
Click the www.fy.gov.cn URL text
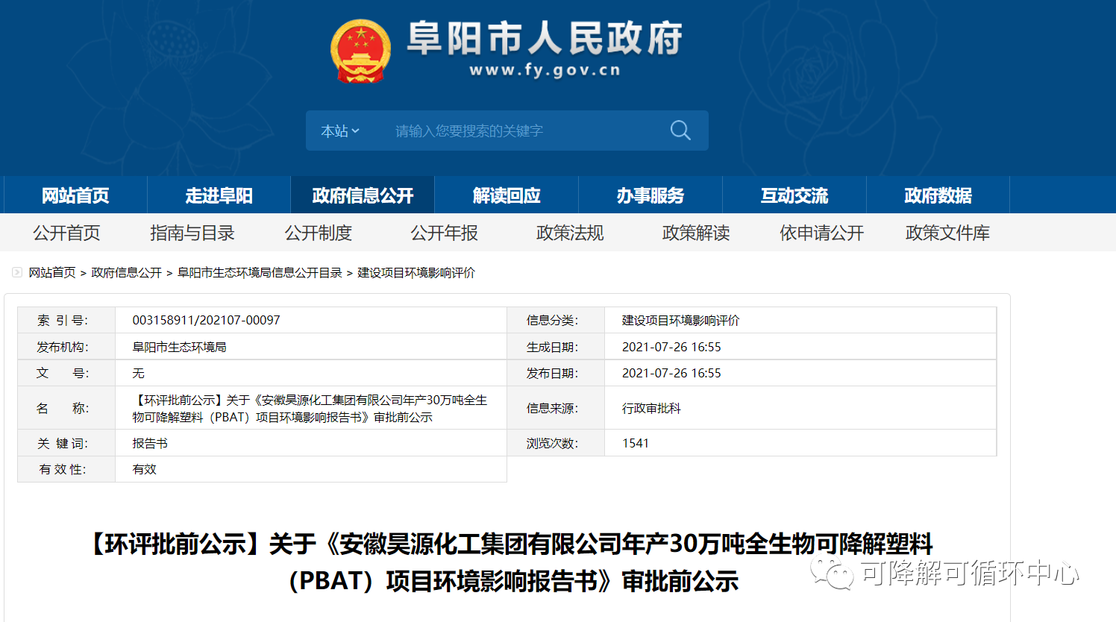click(545, 70)
